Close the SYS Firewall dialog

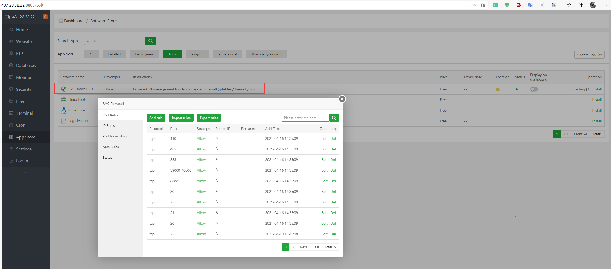[342, 99]
